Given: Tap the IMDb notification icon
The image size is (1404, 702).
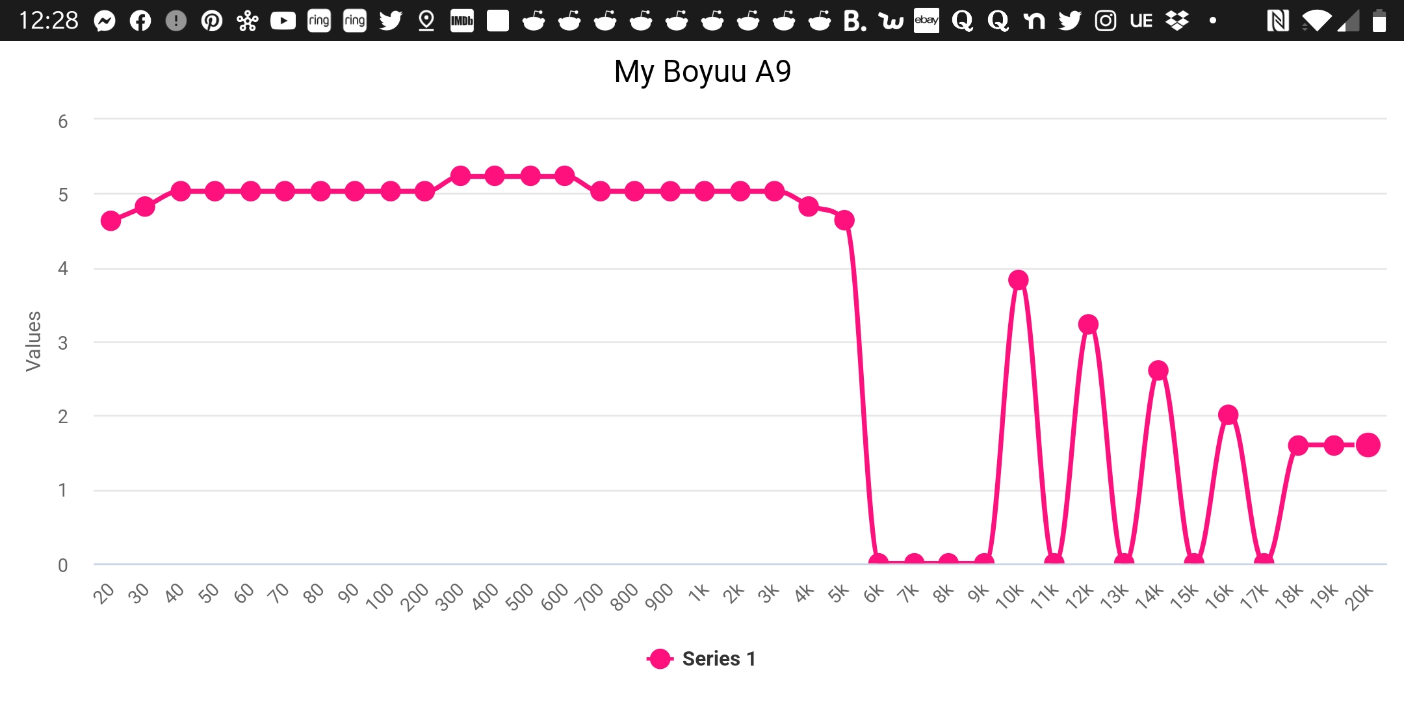Looking at the screenshot, I should [x=462, y=21].
